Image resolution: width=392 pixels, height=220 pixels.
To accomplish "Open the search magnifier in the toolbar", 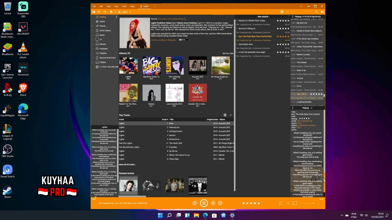I will click(317, 12).
